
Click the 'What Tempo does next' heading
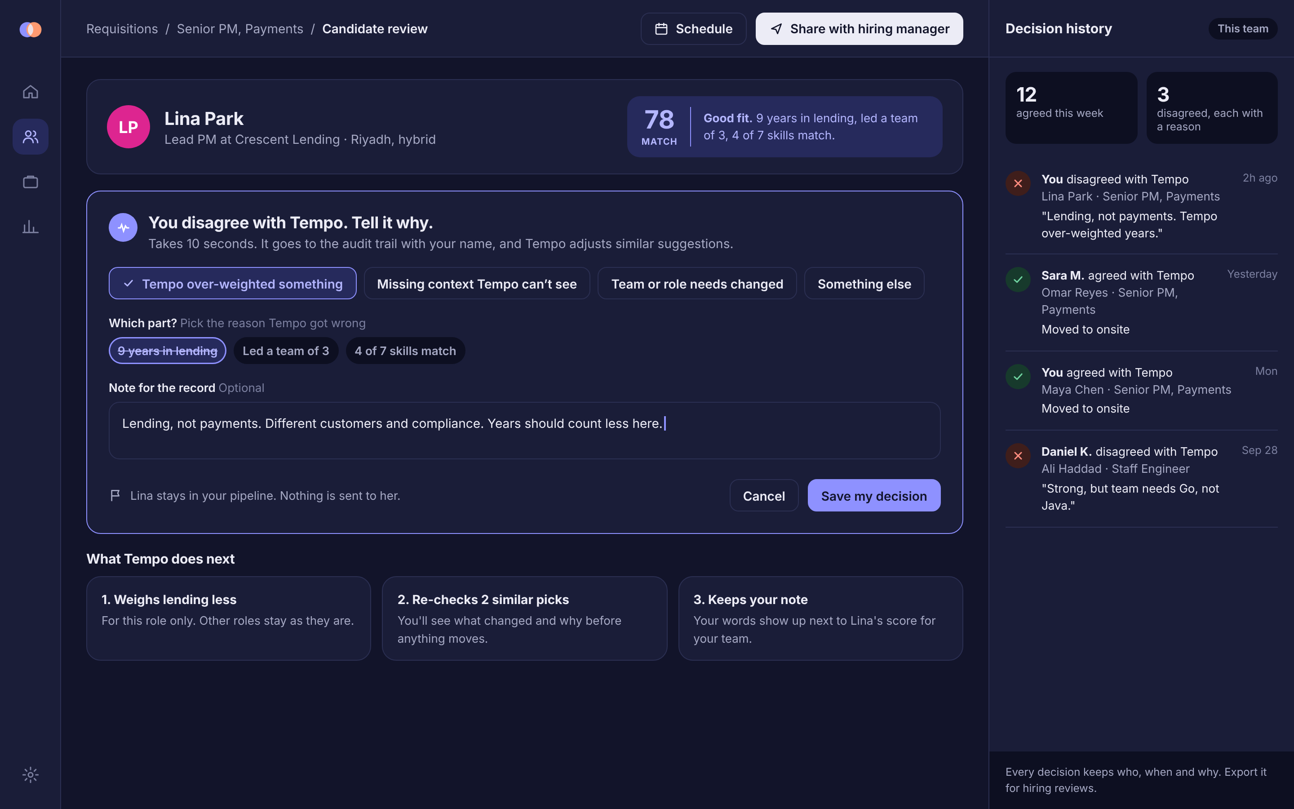click(x=160, y=559)
